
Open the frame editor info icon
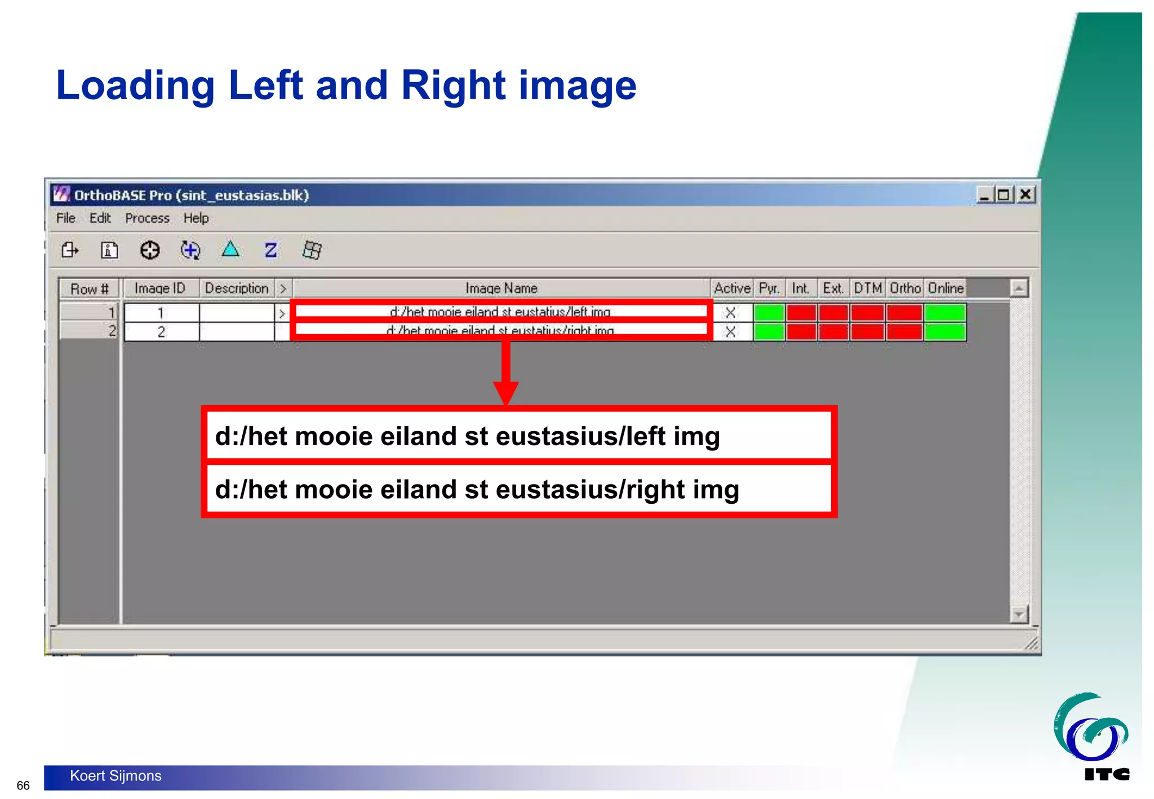[x=109, y=250]
